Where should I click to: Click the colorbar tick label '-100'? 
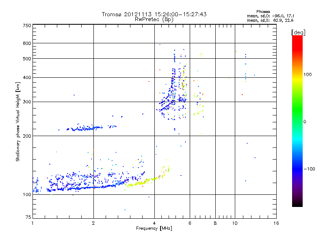pos(310,169)
